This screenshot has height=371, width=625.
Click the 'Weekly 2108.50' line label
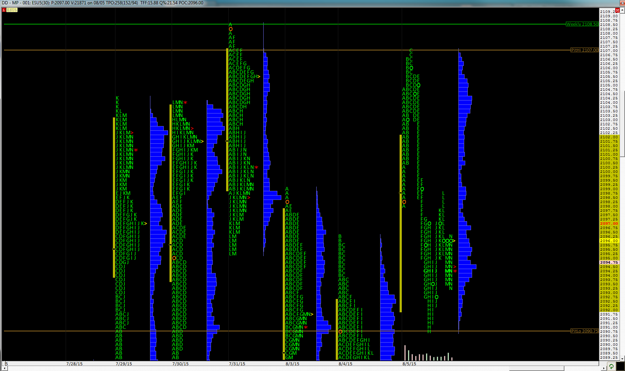582,24
